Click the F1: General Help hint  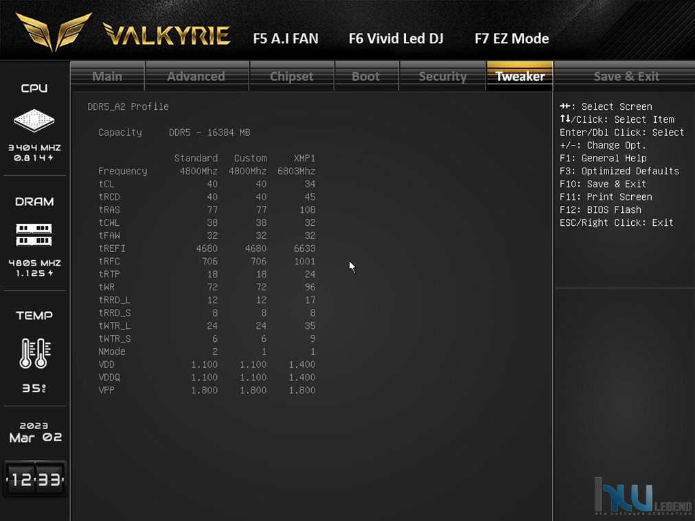click(x=603, y=158)
